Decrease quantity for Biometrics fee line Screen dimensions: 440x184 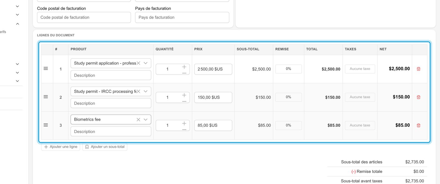184,129
